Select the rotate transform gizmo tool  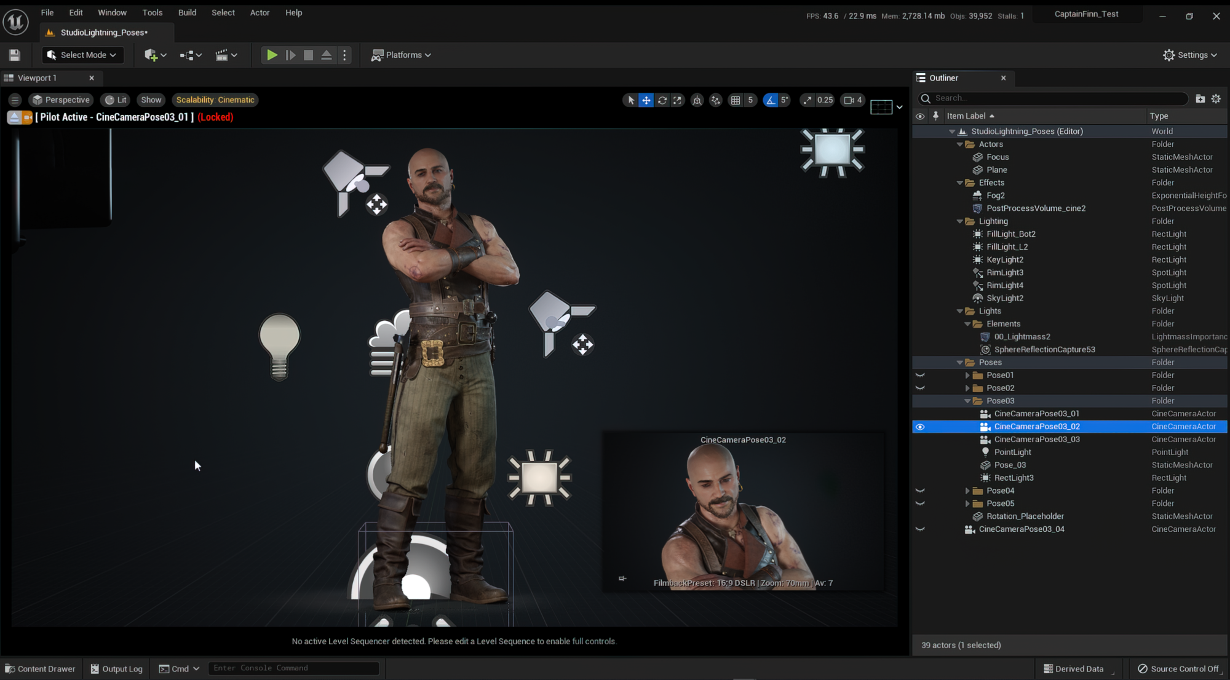[x=662, y=100]
